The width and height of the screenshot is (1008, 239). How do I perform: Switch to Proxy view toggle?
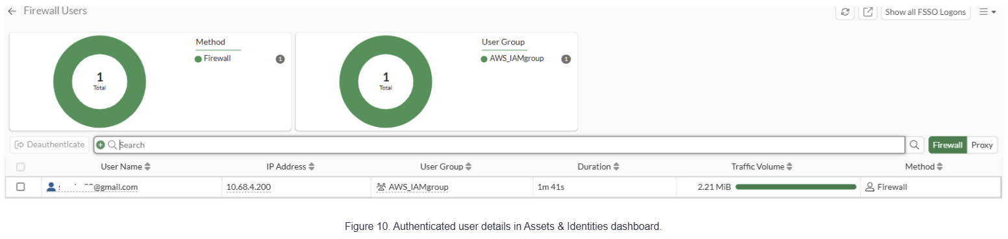click(982, 145)
